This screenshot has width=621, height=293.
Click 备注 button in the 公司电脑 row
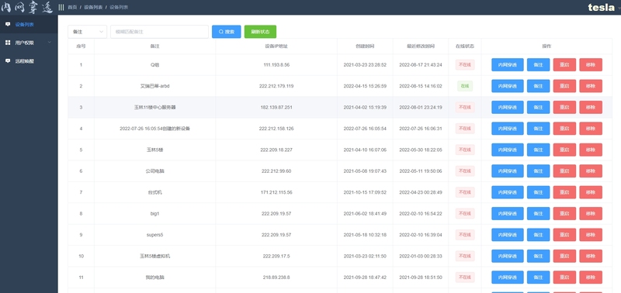point(538,171)
